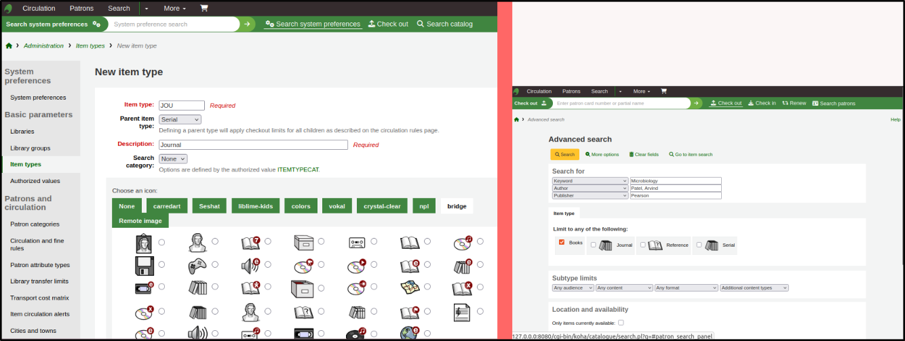The width and height of the screenshot is (905, 341).
Task: Select Remote image tab
Action: coord(140,221)
